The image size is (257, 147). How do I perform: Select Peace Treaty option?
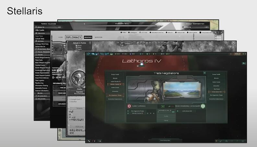[39, 36]
